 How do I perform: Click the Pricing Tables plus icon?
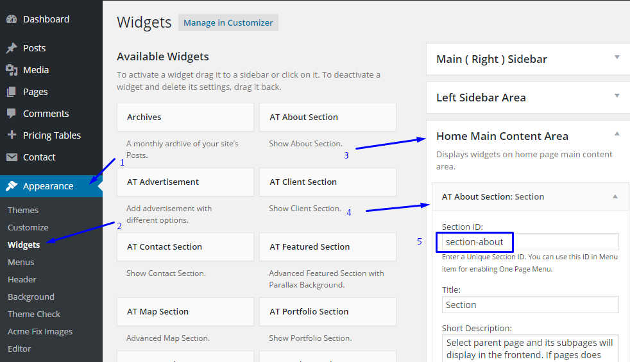(x=12, y=135)
